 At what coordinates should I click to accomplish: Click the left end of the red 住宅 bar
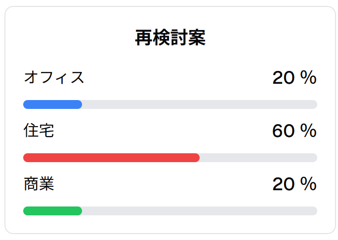pos(26,158)
